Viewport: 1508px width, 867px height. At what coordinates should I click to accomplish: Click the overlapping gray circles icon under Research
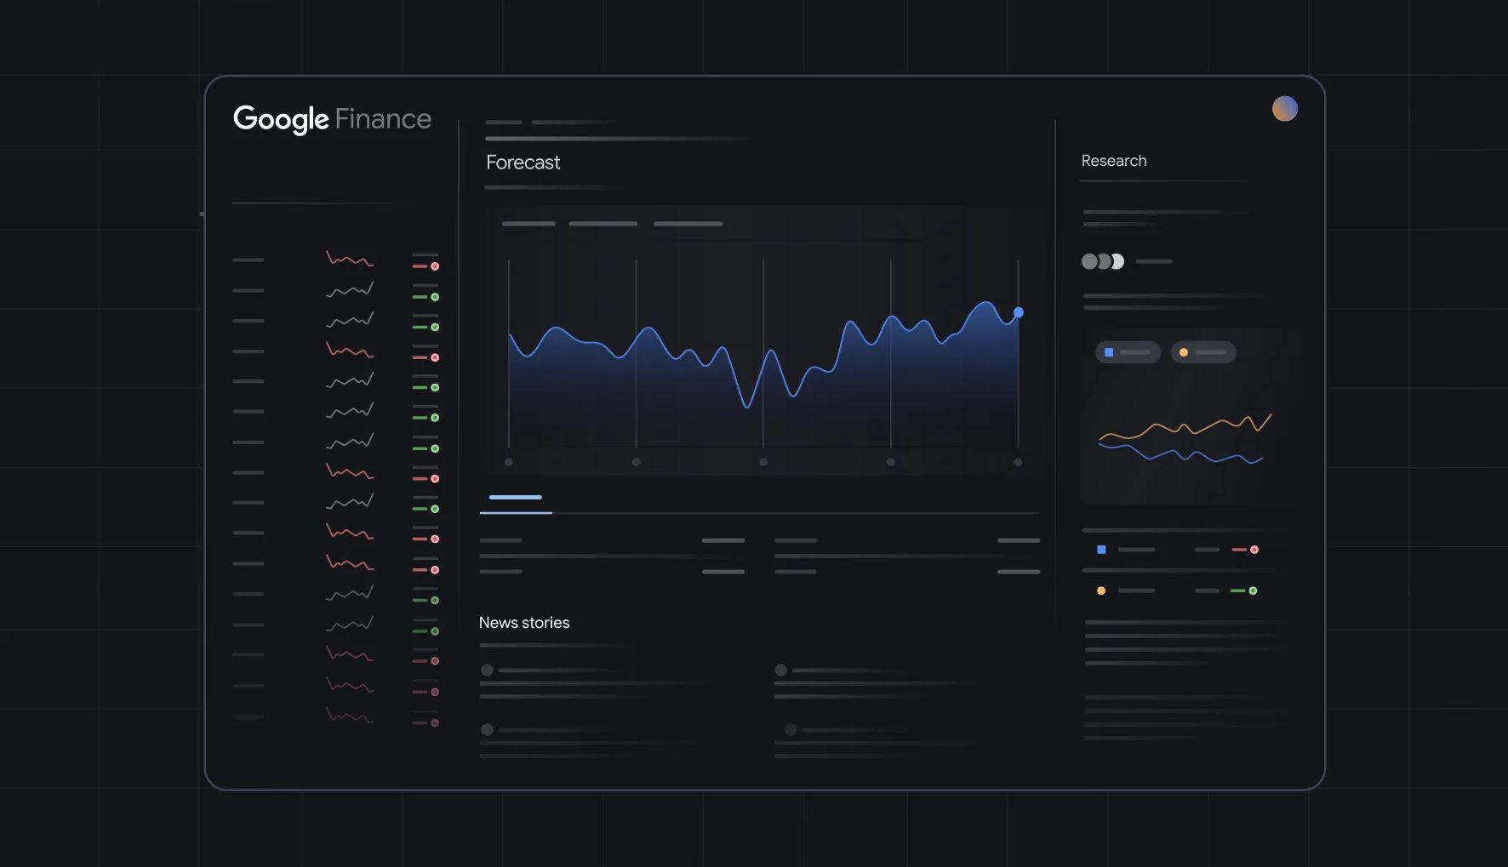click(x=1102, y=261)
